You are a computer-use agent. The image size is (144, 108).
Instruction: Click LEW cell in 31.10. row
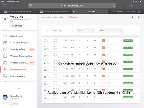73,83
